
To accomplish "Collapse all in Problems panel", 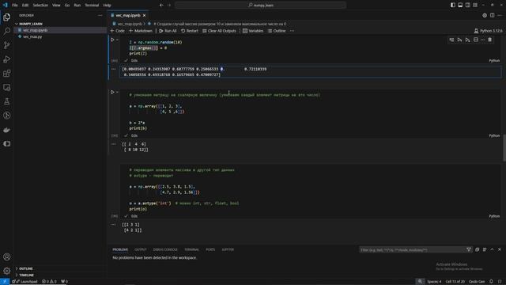I will click(477, 249).
